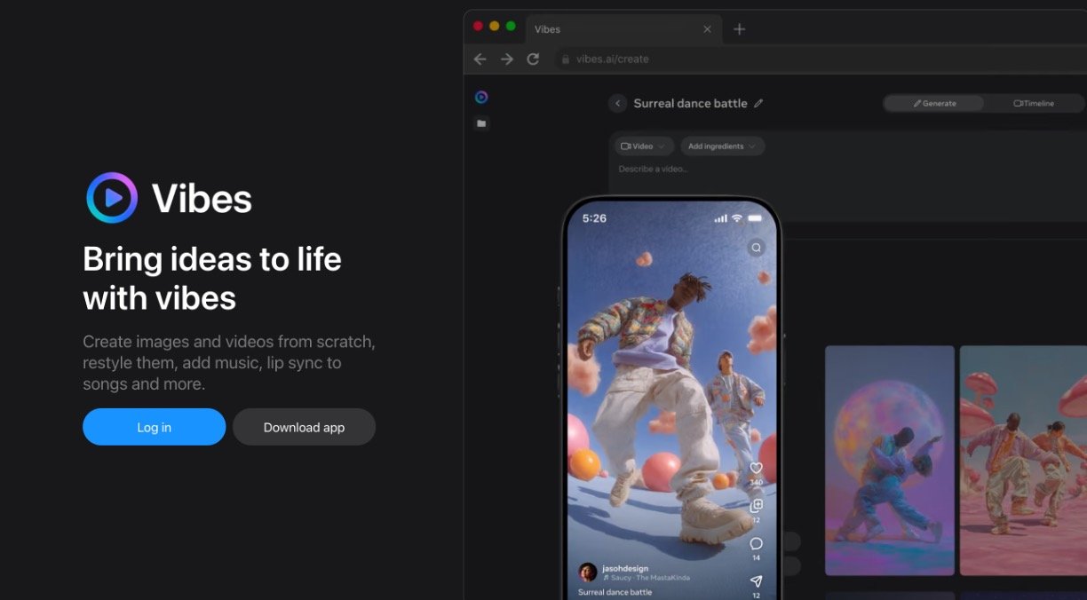Click the green window maximize dot
This screenshot has height=600, width=1087.
point(511,27)
